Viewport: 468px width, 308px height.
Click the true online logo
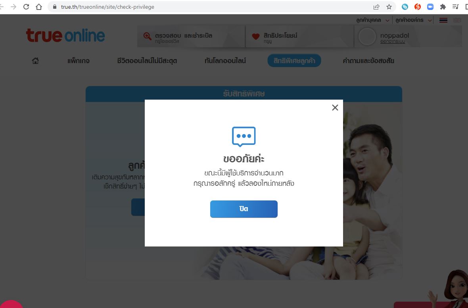pos(65,36)
